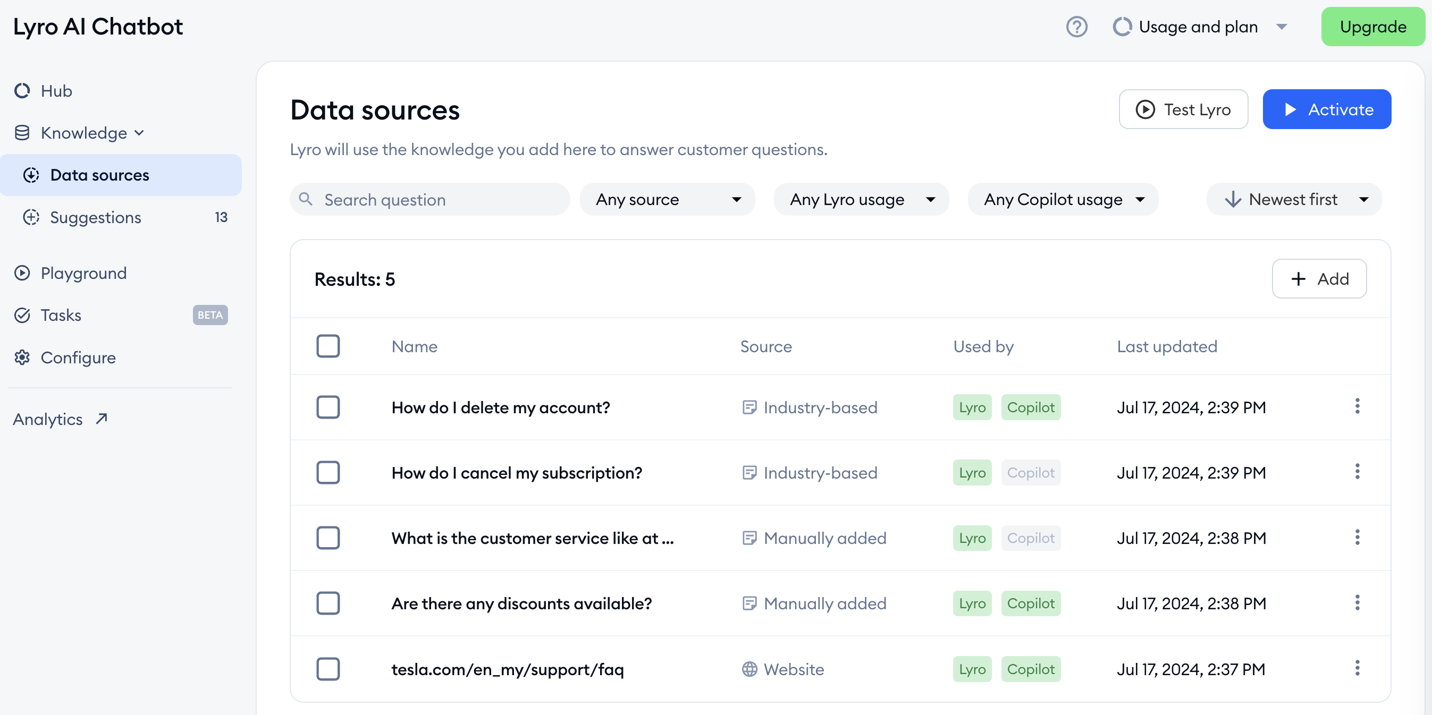Open Suggestions via its icon
This screenshot has height=715, width=1432.
[31, 217]
